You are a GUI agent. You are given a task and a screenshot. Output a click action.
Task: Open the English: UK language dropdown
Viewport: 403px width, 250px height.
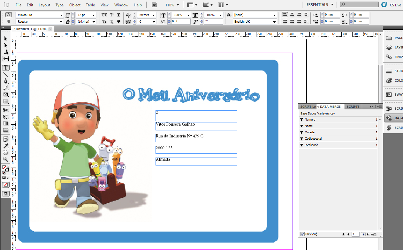point(274,21)
